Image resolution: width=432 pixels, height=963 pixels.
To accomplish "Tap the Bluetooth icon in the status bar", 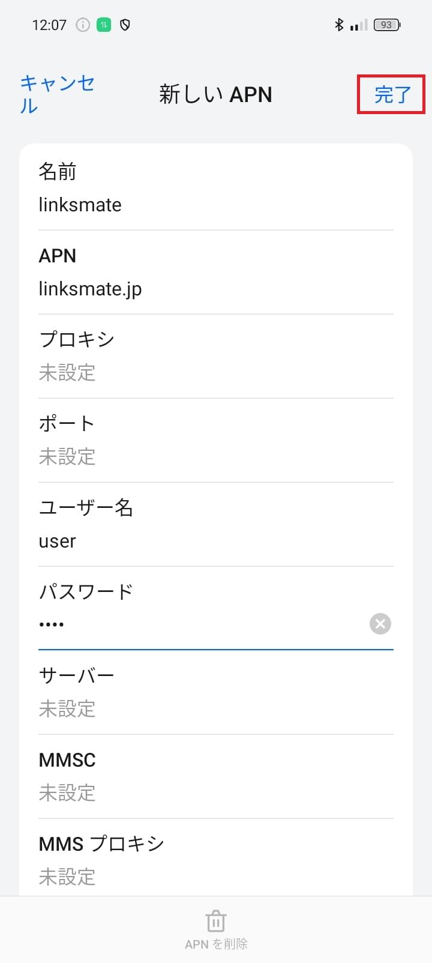I will tap(339, 25).
